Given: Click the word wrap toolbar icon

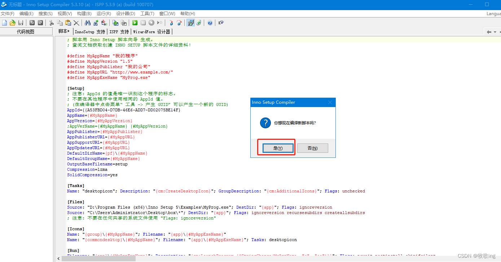Looking at the screenshot, I should click(221, 23).
